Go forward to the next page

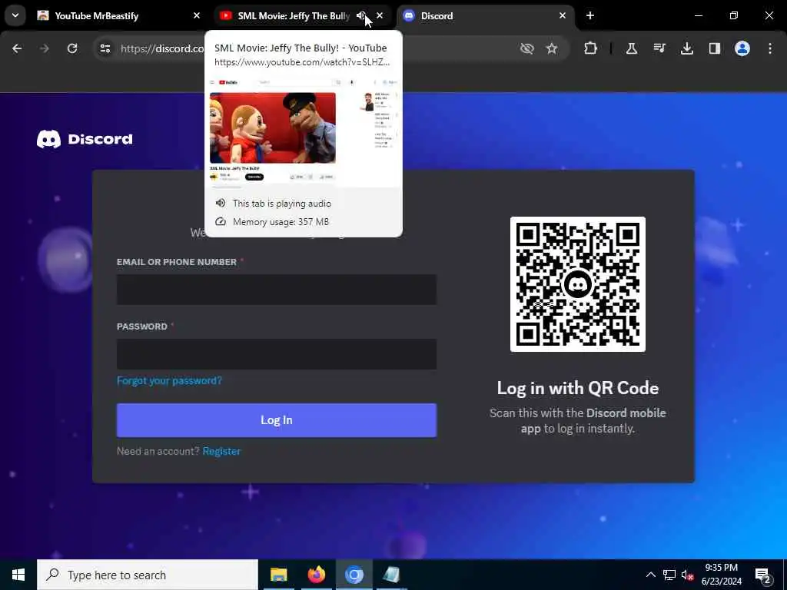45,48
